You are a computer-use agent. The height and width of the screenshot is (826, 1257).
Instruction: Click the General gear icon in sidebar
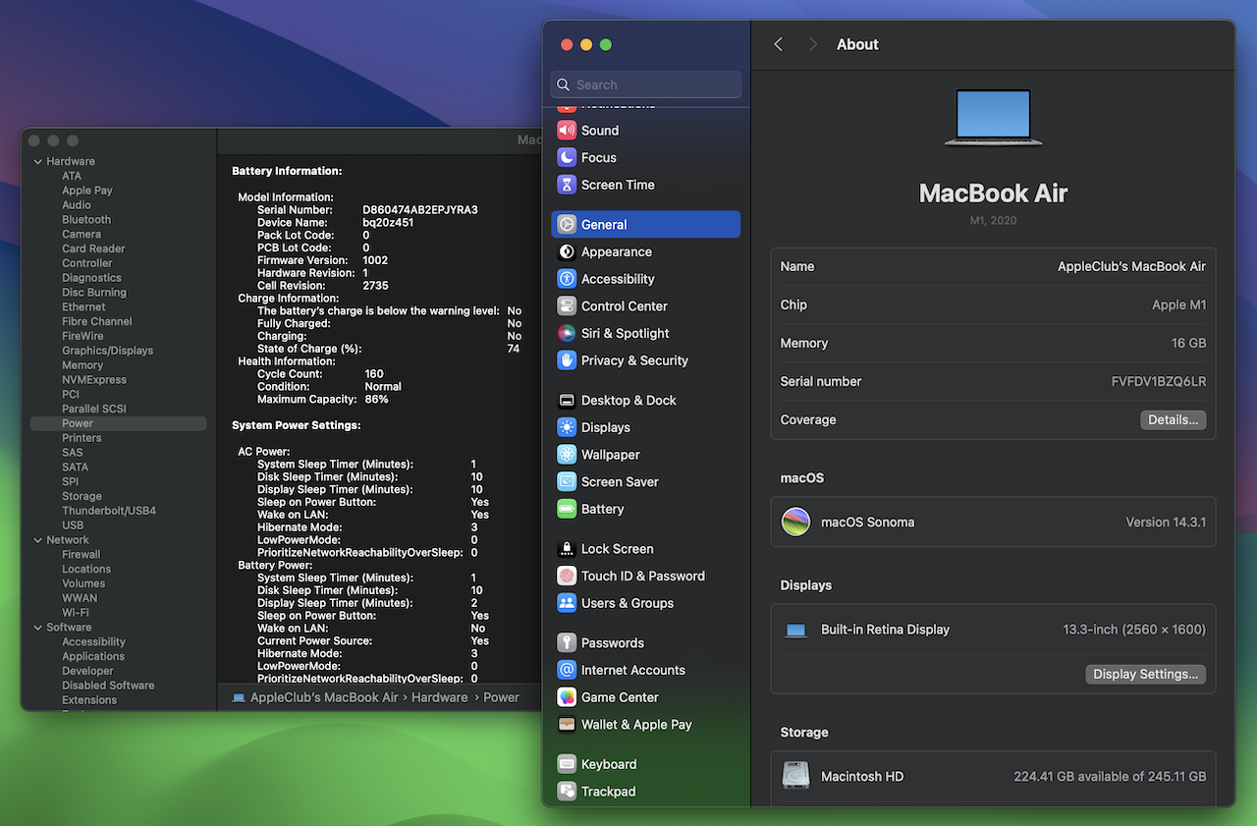[x=567, y=224]
